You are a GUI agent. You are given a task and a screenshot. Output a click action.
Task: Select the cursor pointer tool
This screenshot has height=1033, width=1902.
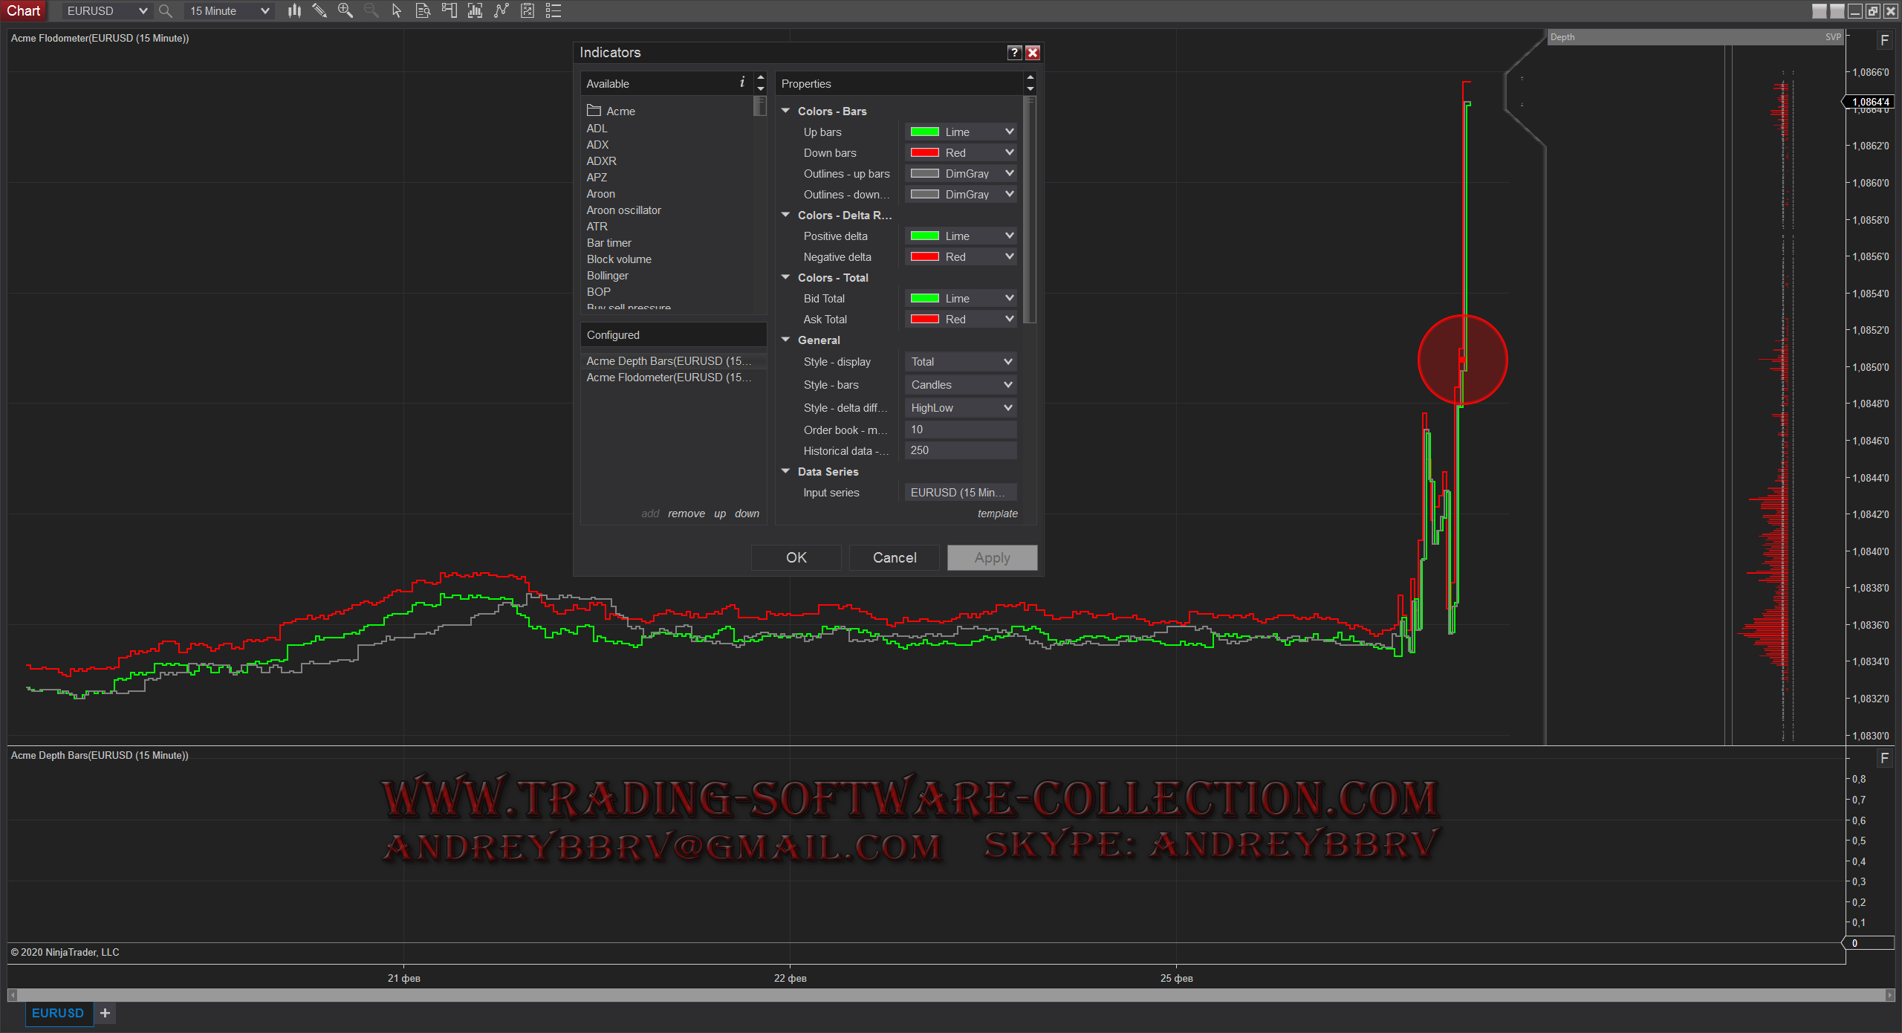[x=397, y=10]
